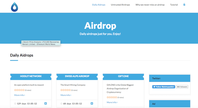Screen dimensions: 198x108
Task: Click the Ad widget header
Action: (170, 104)
